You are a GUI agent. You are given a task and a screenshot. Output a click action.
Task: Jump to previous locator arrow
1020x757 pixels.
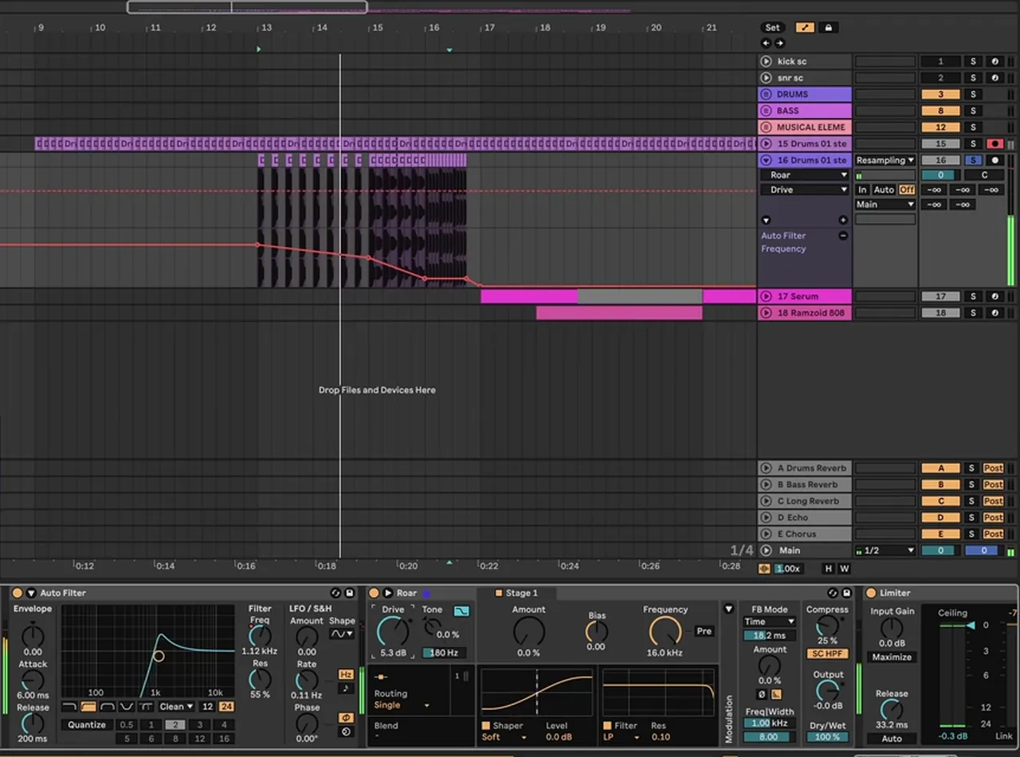[766, 43]
